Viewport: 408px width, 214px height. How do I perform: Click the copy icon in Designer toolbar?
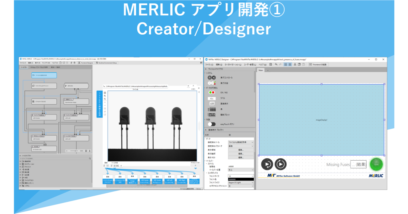299,64
